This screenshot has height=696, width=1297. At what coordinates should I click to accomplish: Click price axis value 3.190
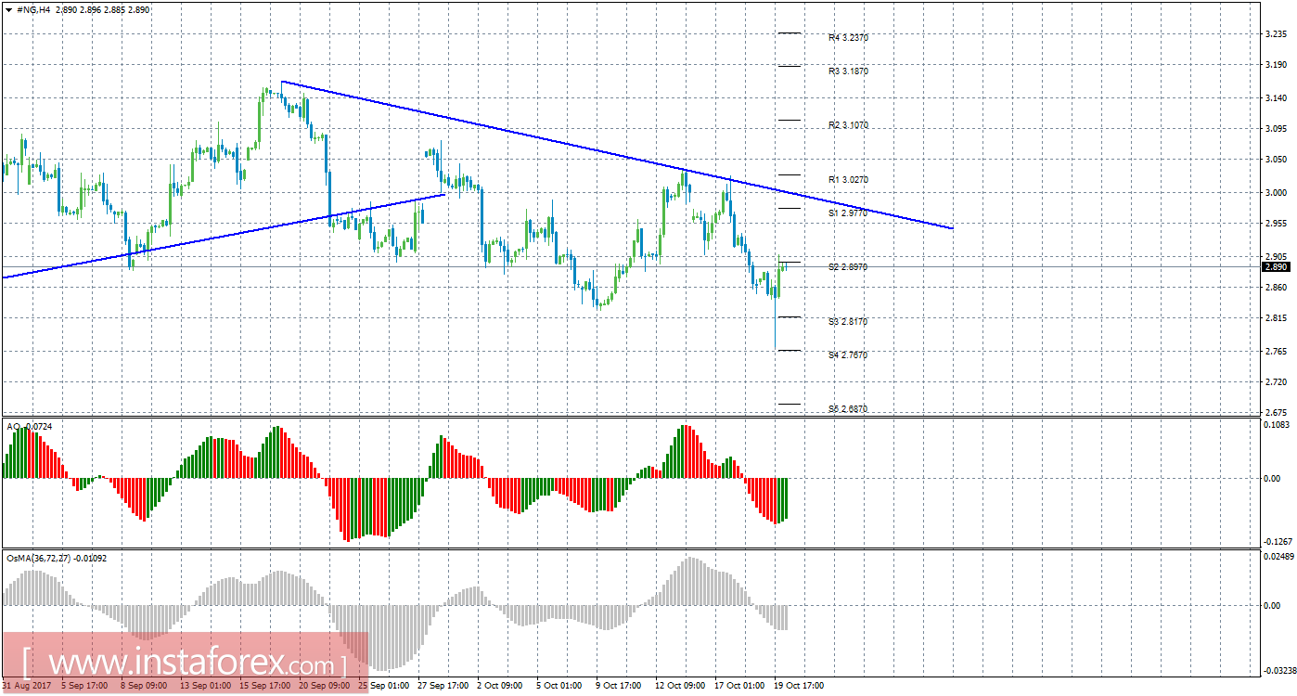[1278, 66]
